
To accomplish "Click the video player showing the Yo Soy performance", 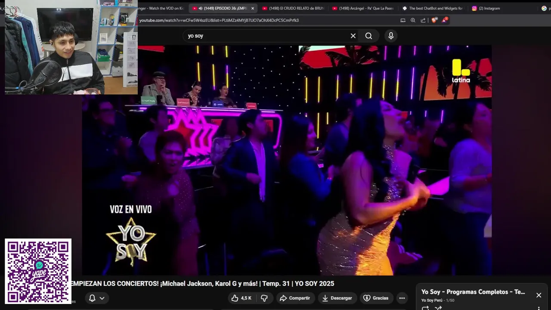I will 287,160.
